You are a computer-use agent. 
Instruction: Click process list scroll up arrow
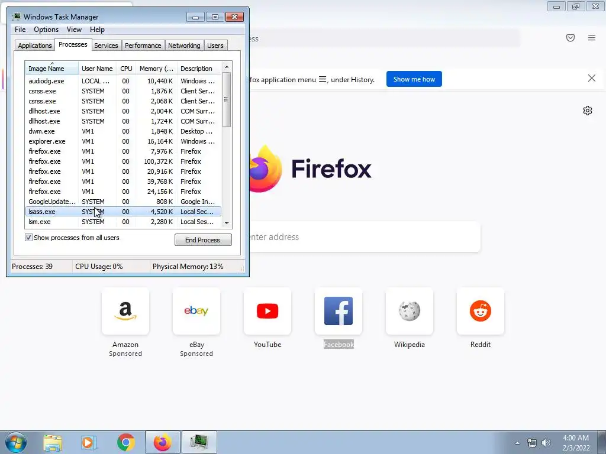[x=227, y=67]
